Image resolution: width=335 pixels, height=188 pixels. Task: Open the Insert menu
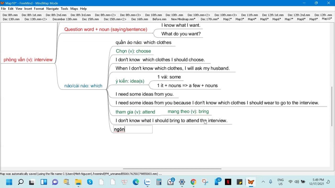coord(28,9)
